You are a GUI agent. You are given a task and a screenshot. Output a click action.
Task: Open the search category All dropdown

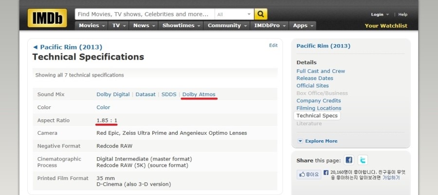click(x=234, y=14)
